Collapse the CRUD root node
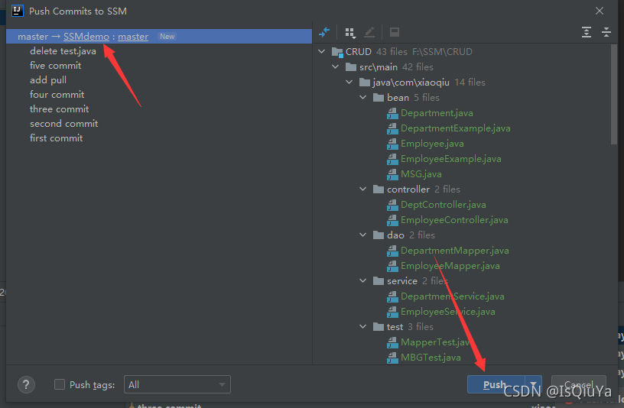Image resolution: width=624 pixels, height=408 pixels. click(x=321, y=52)
